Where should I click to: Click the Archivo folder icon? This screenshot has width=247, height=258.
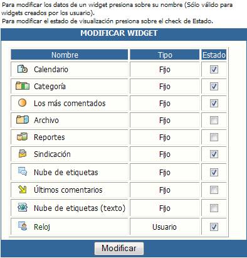[x=23, y=120]
